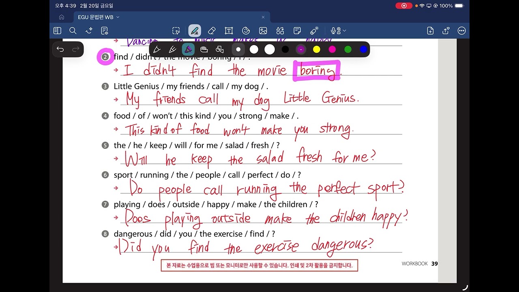Close the EGU 문법편 WB tab
Image resolution: width=519 pixels, height=292 pixels.
tap(263, 17)
